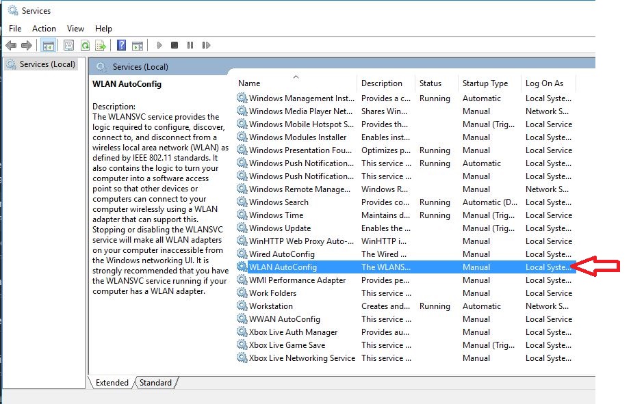
Task: Pause the selected service
Action: tap(191, 45)
